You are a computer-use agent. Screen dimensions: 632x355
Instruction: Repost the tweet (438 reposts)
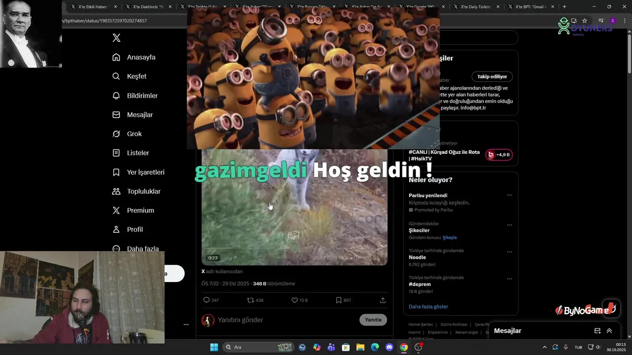tap(255, 300)
